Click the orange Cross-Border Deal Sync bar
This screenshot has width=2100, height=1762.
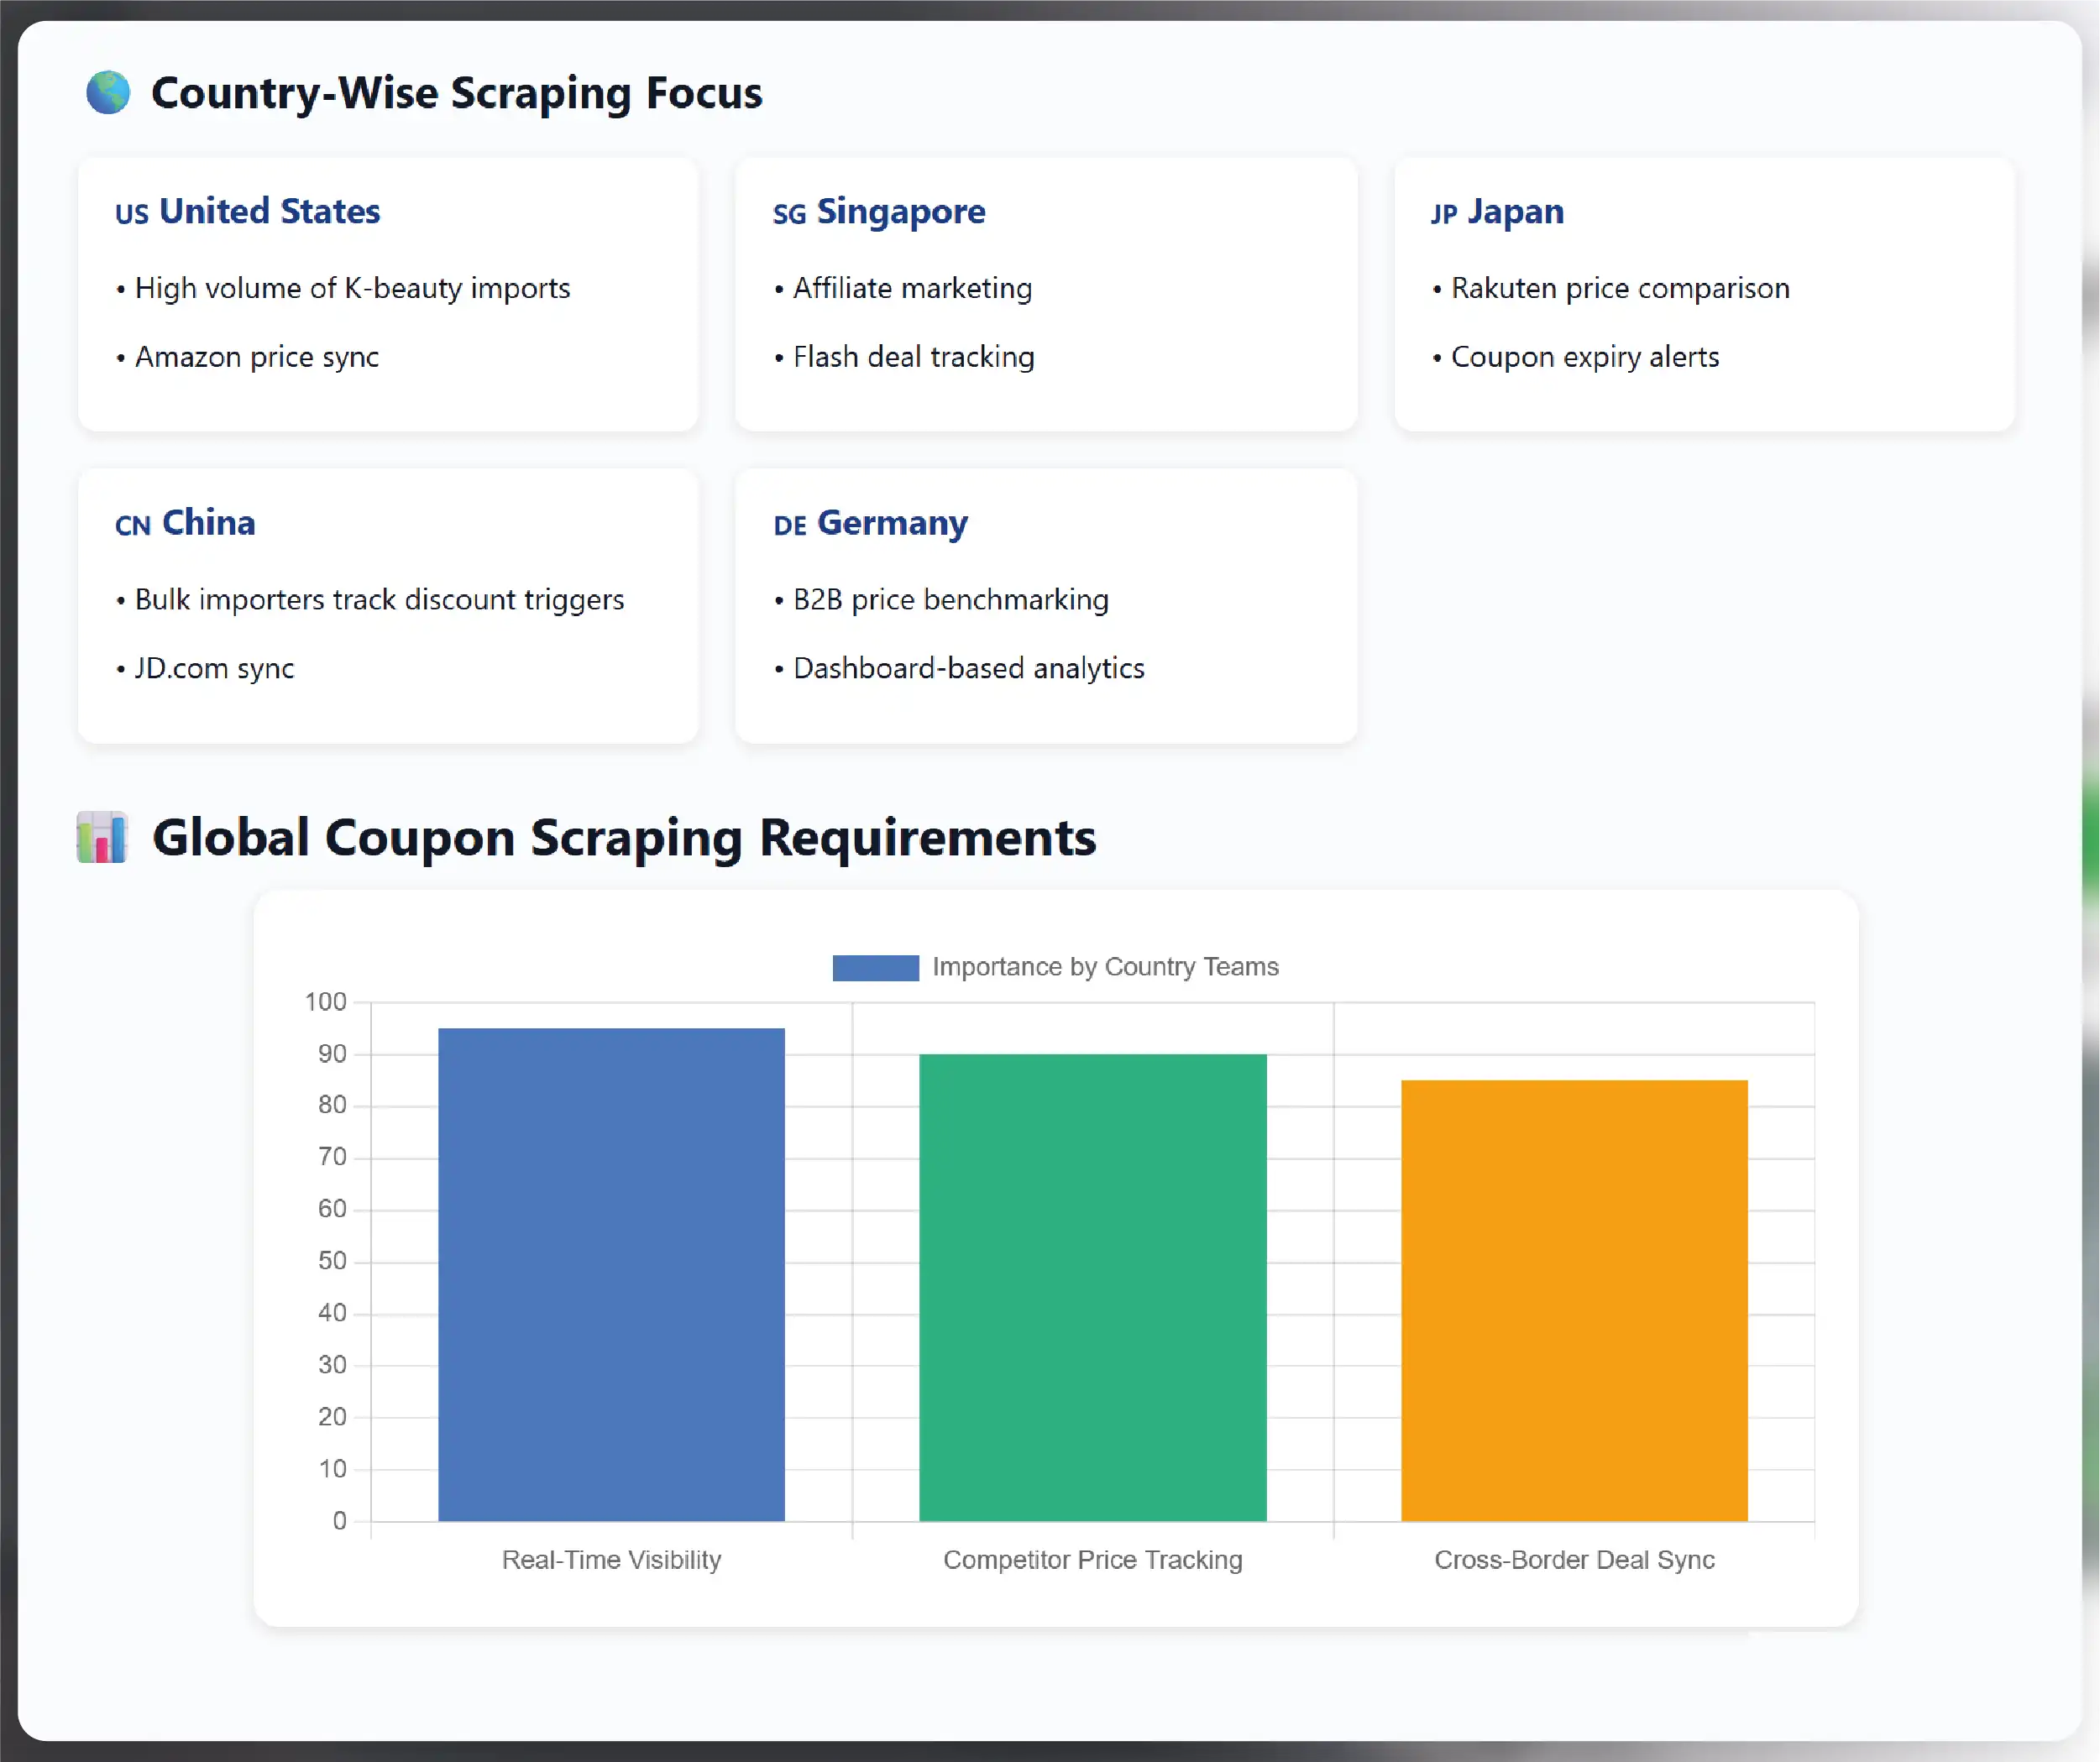[1574, 1300]
